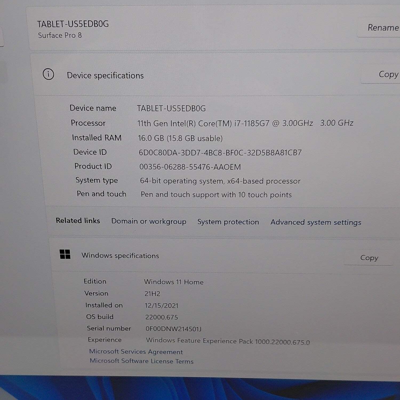Select the OS build value 22000.675
Screen dimensions: 400x400
[x=162, y=317]
